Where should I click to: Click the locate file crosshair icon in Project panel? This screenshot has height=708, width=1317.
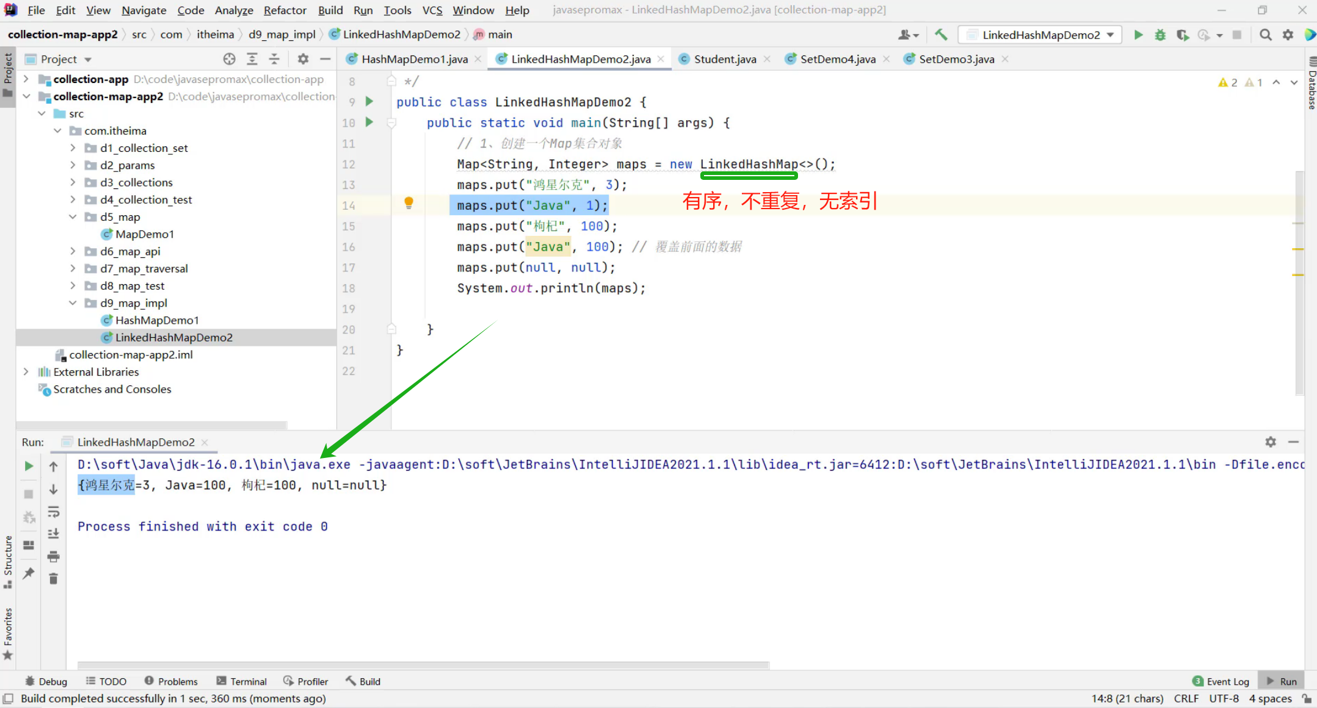click(229, 59)
